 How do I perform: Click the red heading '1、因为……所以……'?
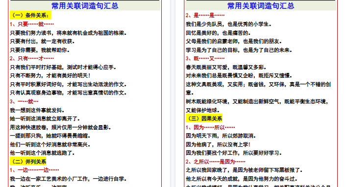coord(210,127)
